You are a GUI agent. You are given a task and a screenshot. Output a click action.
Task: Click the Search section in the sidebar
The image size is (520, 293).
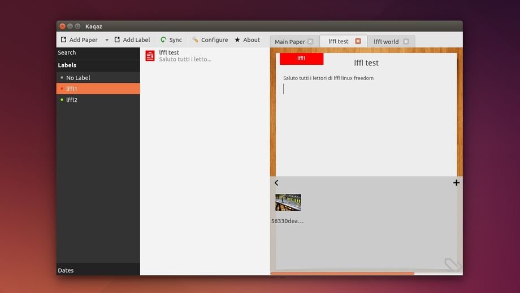click(98, 52)
